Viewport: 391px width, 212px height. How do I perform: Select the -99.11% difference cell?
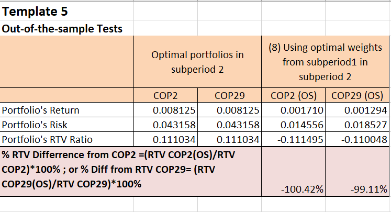(358, 187)
